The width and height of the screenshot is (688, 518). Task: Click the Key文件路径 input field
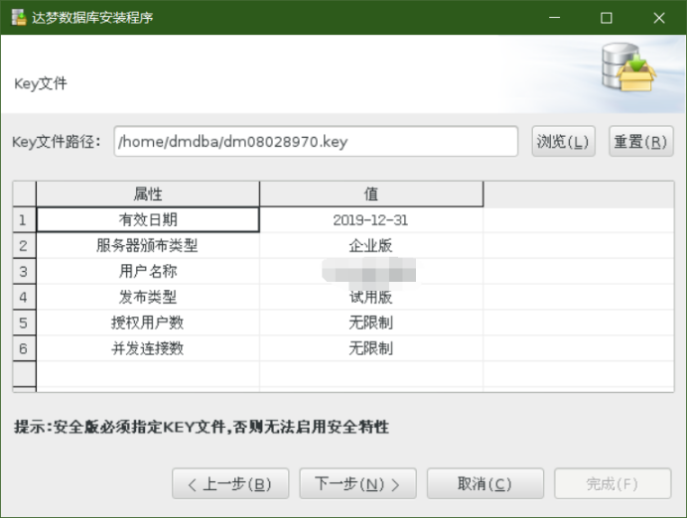316,141
